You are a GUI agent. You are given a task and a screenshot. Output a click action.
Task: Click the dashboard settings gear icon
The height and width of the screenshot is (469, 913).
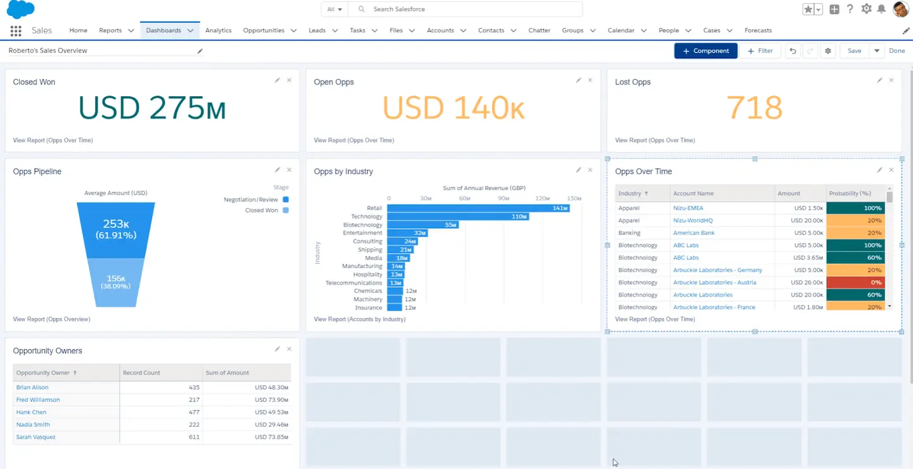(827, 51)
